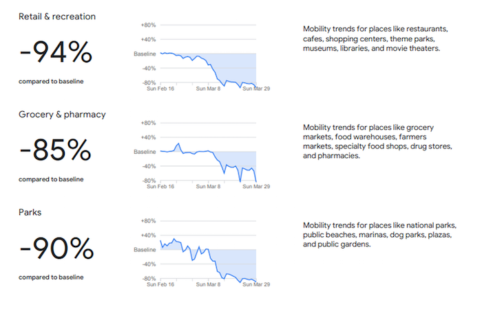Click Sun Feb 16 on the retail chart

162,89
